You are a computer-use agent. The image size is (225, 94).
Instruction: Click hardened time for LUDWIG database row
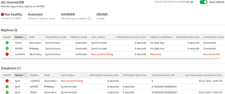[211, 81]
